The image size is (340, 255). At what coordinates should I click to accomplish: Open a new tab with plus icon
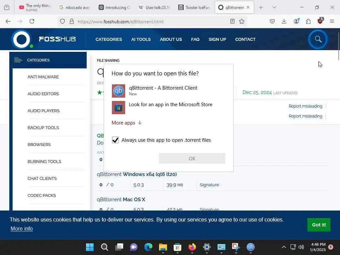pyautogui.click(x=261, y=7)
